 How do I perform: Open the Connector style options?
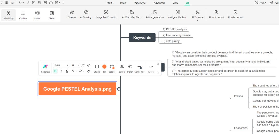pyautogui.click(x=139, y=68)
